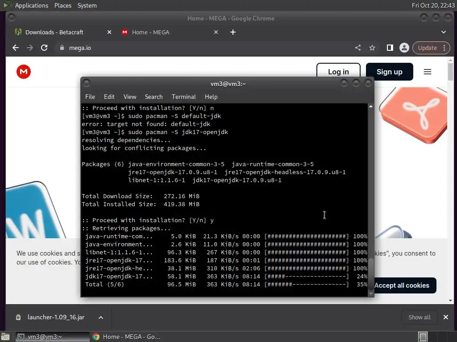Open terminal Search menu
The image size is (457, 342).
tap(154, 97)
